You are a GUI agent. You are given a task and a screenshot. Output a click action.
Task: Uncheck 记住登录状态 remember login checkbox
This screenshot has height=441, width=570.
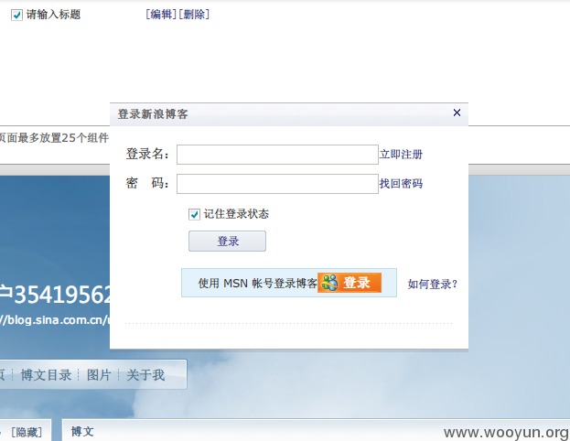(194, 214)
